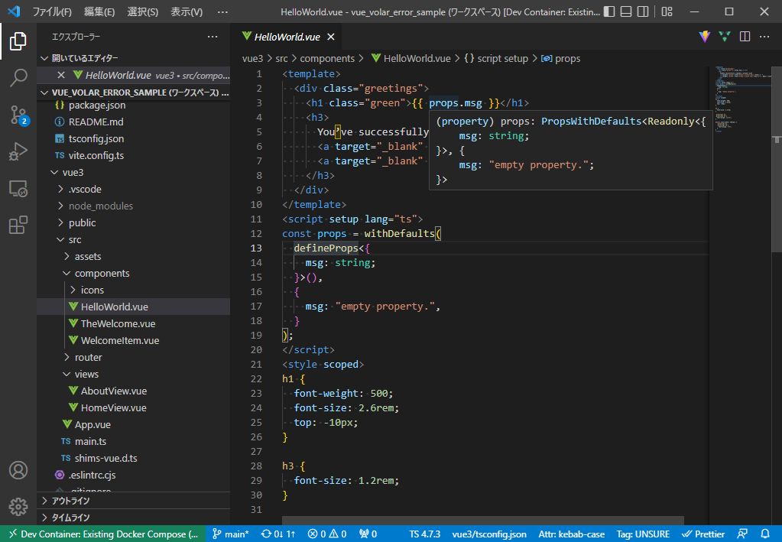Toggle secondary sidebar layout icon
782x542 pixels.
pyautogui.click(x=643, y=11)
